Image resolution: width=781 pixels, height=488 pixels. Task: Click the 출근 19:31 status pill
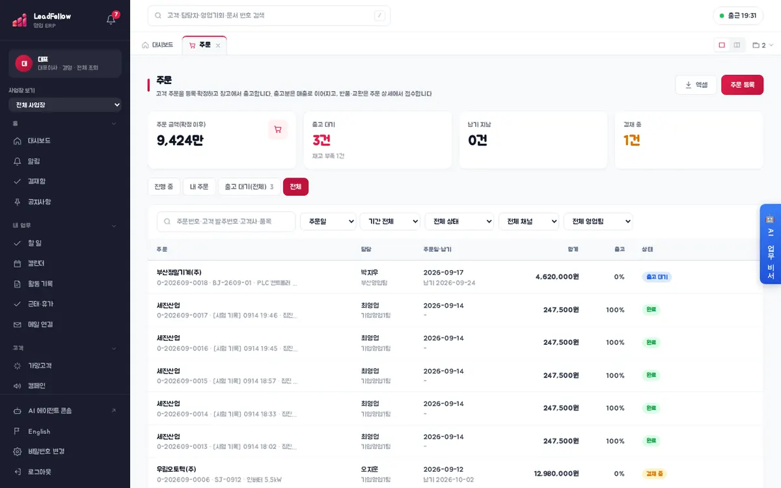point(738,16)
